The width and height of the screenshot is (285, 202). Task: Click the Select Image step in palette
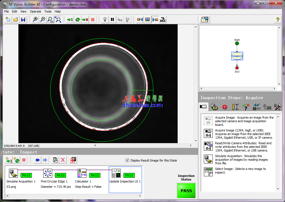point(208,172)
